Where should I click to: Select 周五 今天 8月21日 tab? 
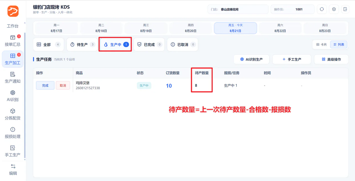point(235,28)
